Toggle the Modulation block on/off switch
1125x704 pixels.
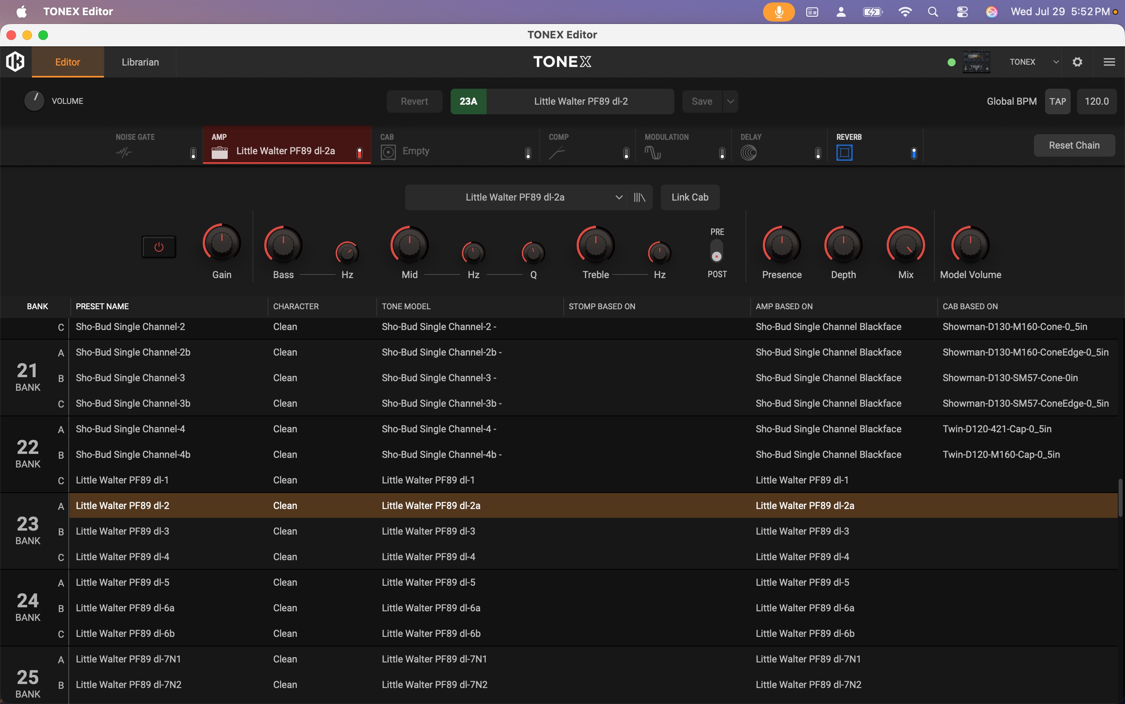[722, 153]
